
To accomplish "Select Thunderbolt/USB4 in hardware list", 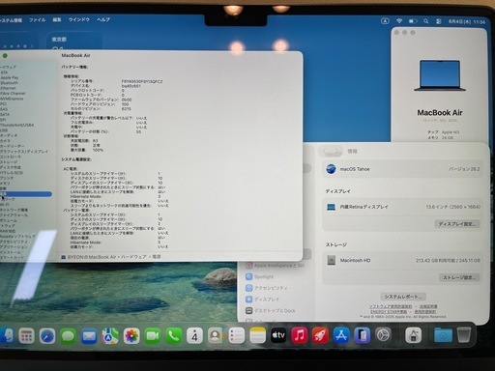I will (x=16, y=125).
